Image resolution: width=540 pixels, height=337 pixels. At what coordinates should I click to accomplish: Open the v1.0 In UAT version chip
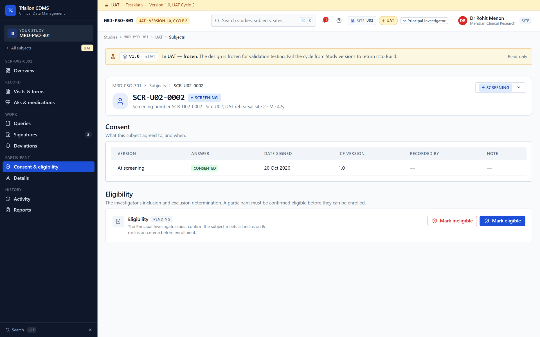click(139, 56)
